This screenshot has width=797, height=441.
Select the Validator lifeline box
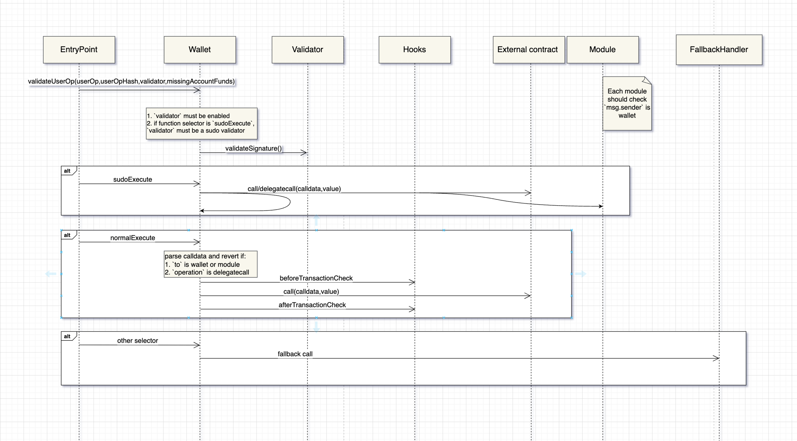pyautogui.click(x=308, y=50)
